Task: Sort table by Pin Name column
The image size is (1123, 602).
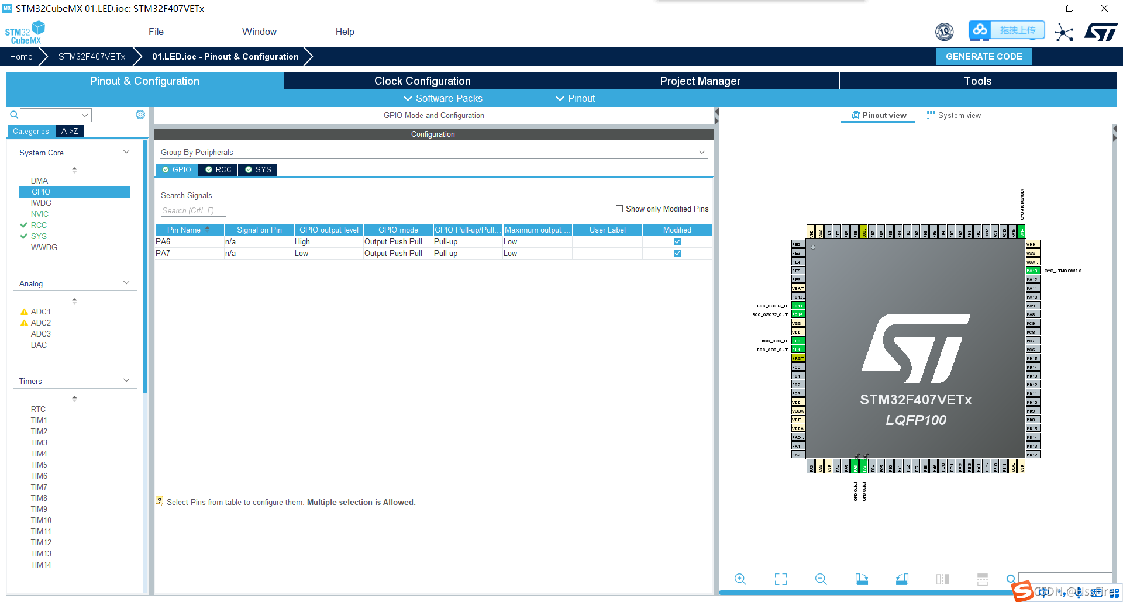Action: tap(190, 230)
